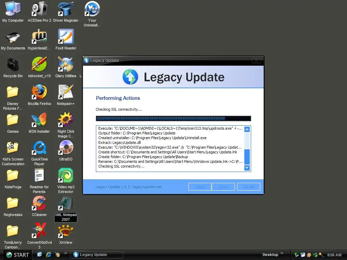Image resolution: width=347 pixels, height=260 pixels.
Task: Select the Execute regsvr32.exe log line
Action: coord(170,147)
